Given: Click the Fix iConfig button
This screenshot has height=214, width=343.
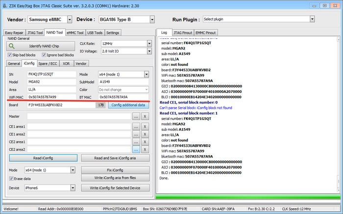Looking at the screenshot, I should (115, 170).
